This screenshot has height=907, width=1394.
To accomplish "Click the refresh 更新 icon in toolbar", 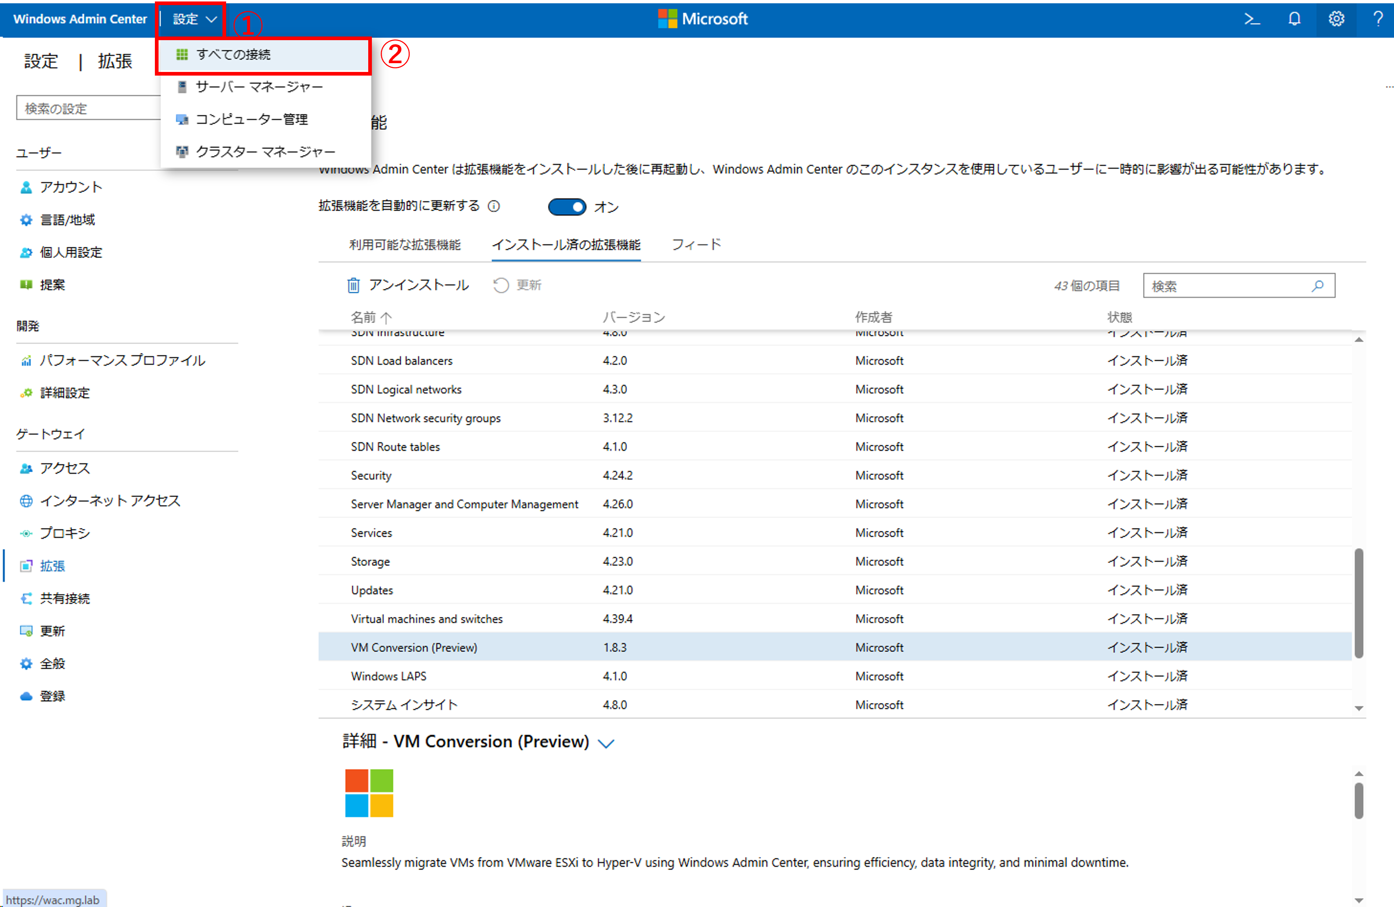I will coord(501,285).
